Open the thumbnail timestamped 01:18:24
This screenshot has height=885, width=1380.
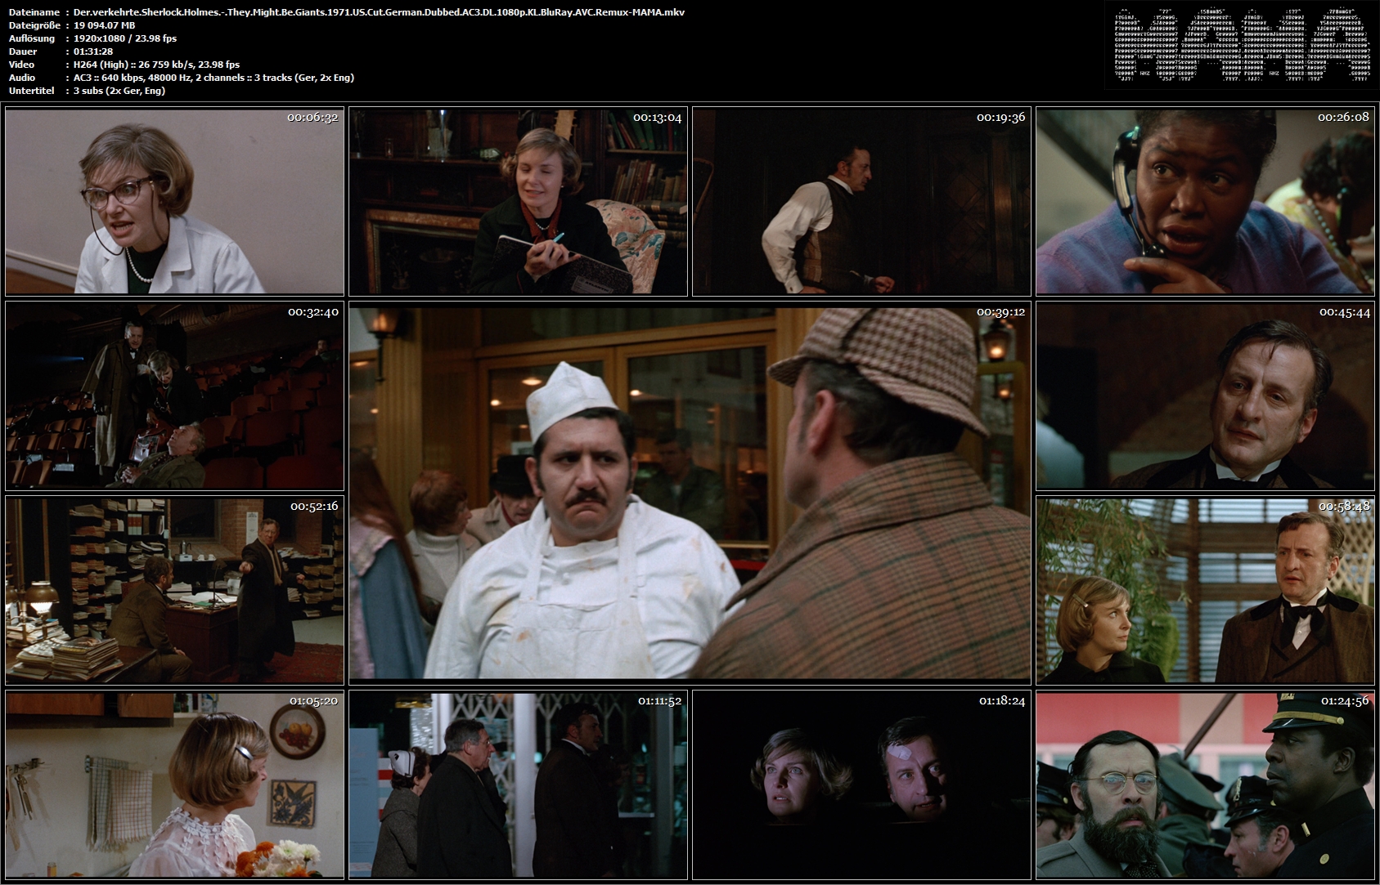coord(861,784)
